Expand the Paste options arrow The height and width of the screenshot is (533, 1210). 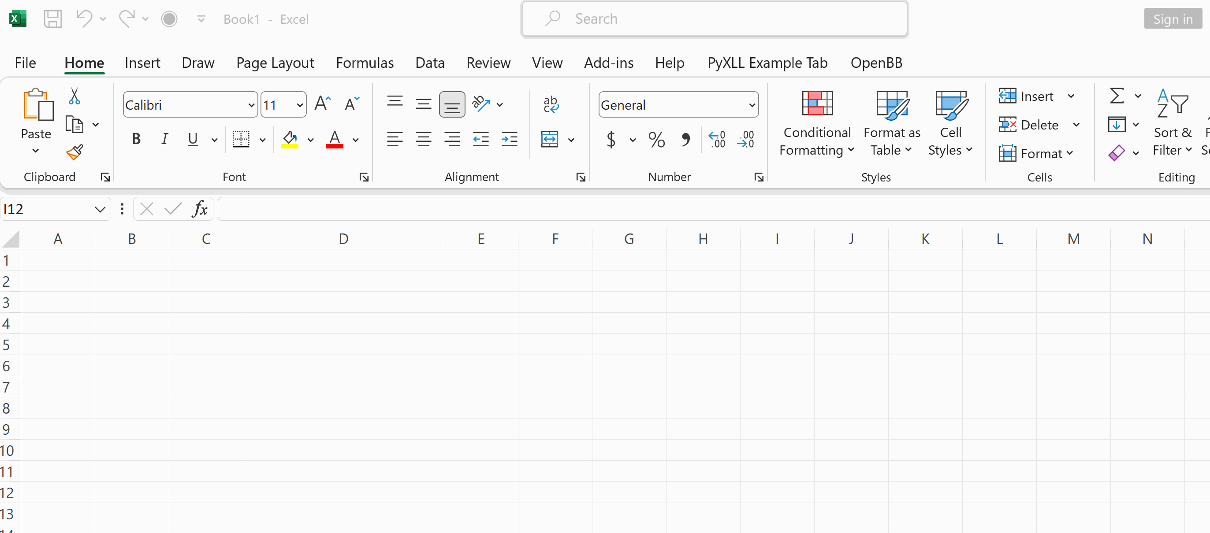point(36,151)
